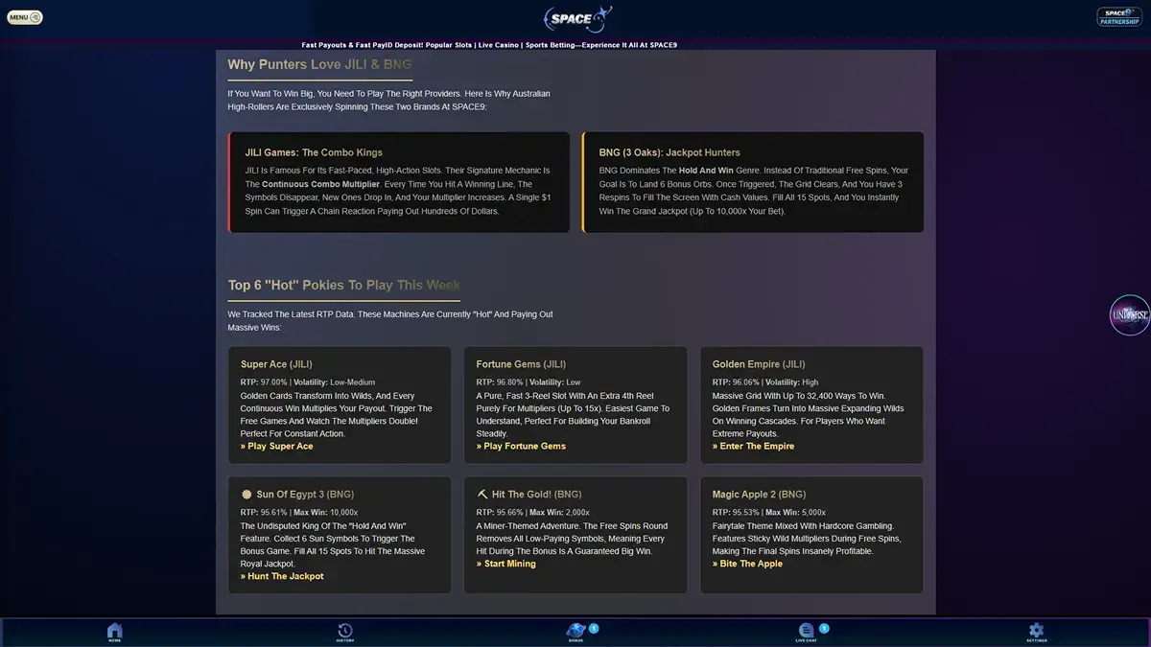Open the Bonus icon in bottom bar
Screen dimensions: 1151x647
(575, 632)
